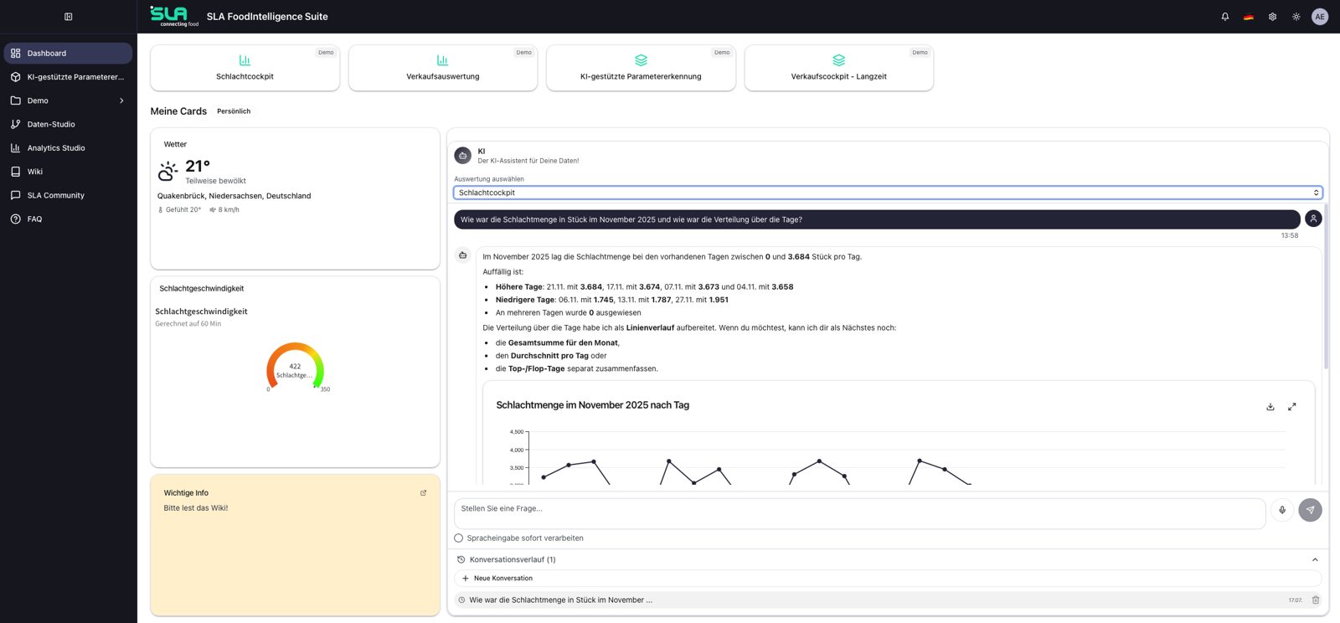Open AE user avatar menu

click(1320, 17)
